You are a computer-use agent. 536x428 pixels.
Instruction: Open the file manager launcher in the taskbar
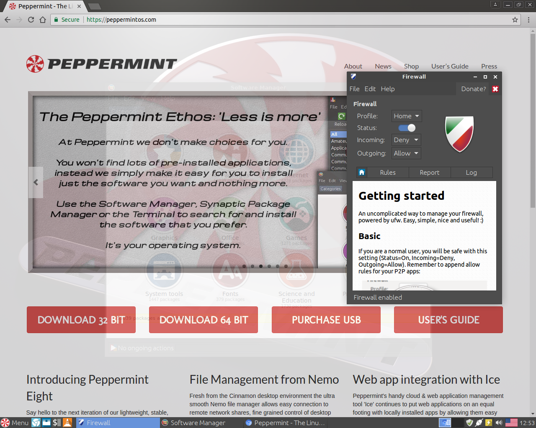click(x=46, y=423)
